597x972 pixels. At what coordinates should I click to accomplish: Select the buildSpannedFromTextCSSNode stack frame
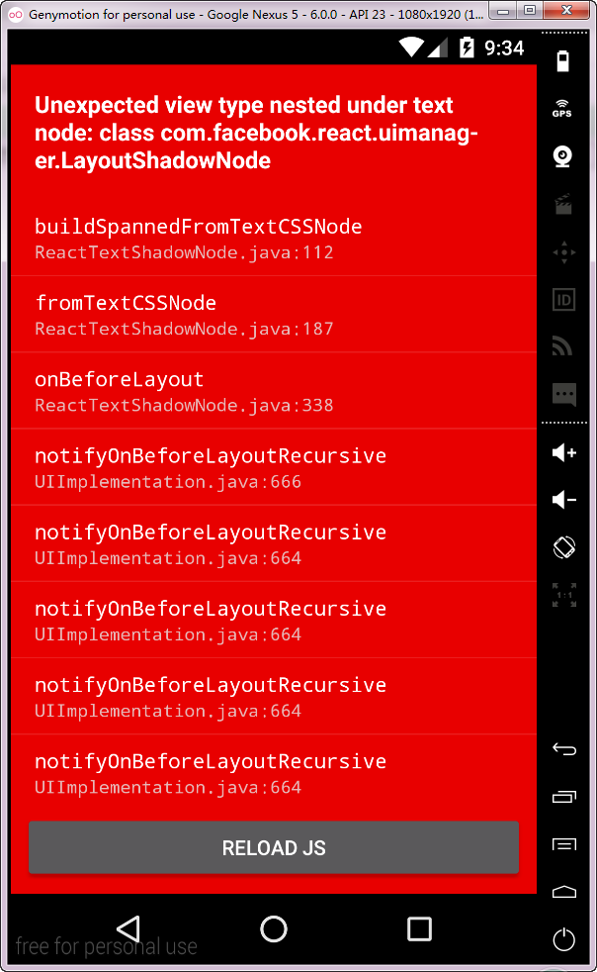[274, 238]
